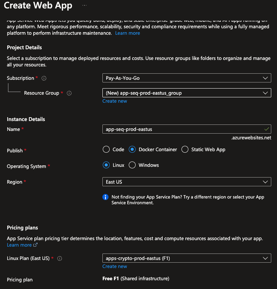The width and height of the screenshot is (277, 289).
Task: Click the Create Web App page title
Action: point(38,5)
